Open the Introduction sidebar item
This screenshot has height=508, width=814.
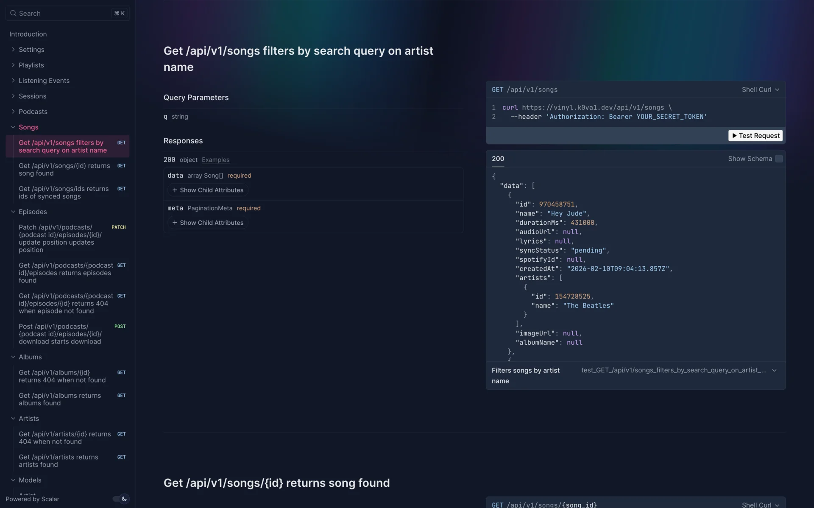[x=28, y=34]
